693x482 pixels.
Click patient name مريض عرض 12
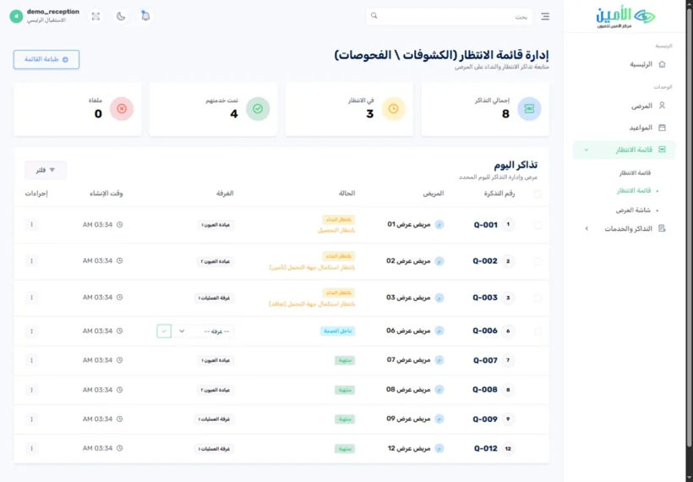[409, 448]
